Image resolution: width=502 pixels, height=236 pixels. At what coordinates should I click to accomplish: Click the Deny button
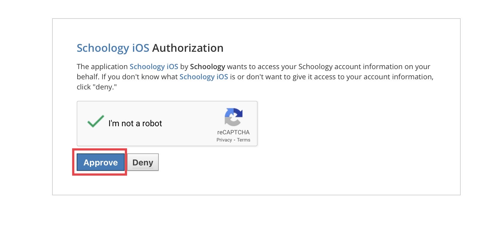(143, 162)
